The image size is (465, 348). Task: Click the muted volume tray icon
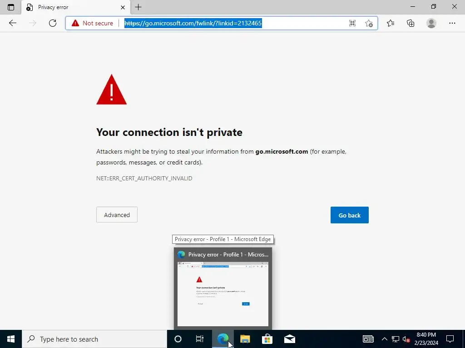pos(406,339)
